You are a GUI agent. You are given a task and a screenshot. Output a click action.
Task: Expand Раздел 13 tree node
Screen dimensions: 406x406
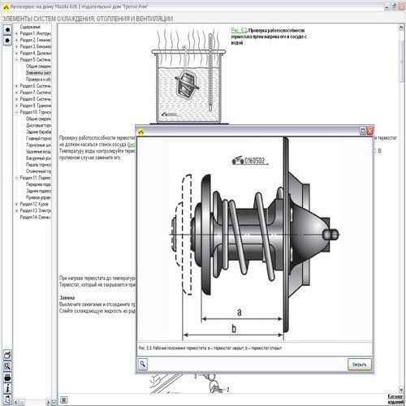(x=17, y=210)
